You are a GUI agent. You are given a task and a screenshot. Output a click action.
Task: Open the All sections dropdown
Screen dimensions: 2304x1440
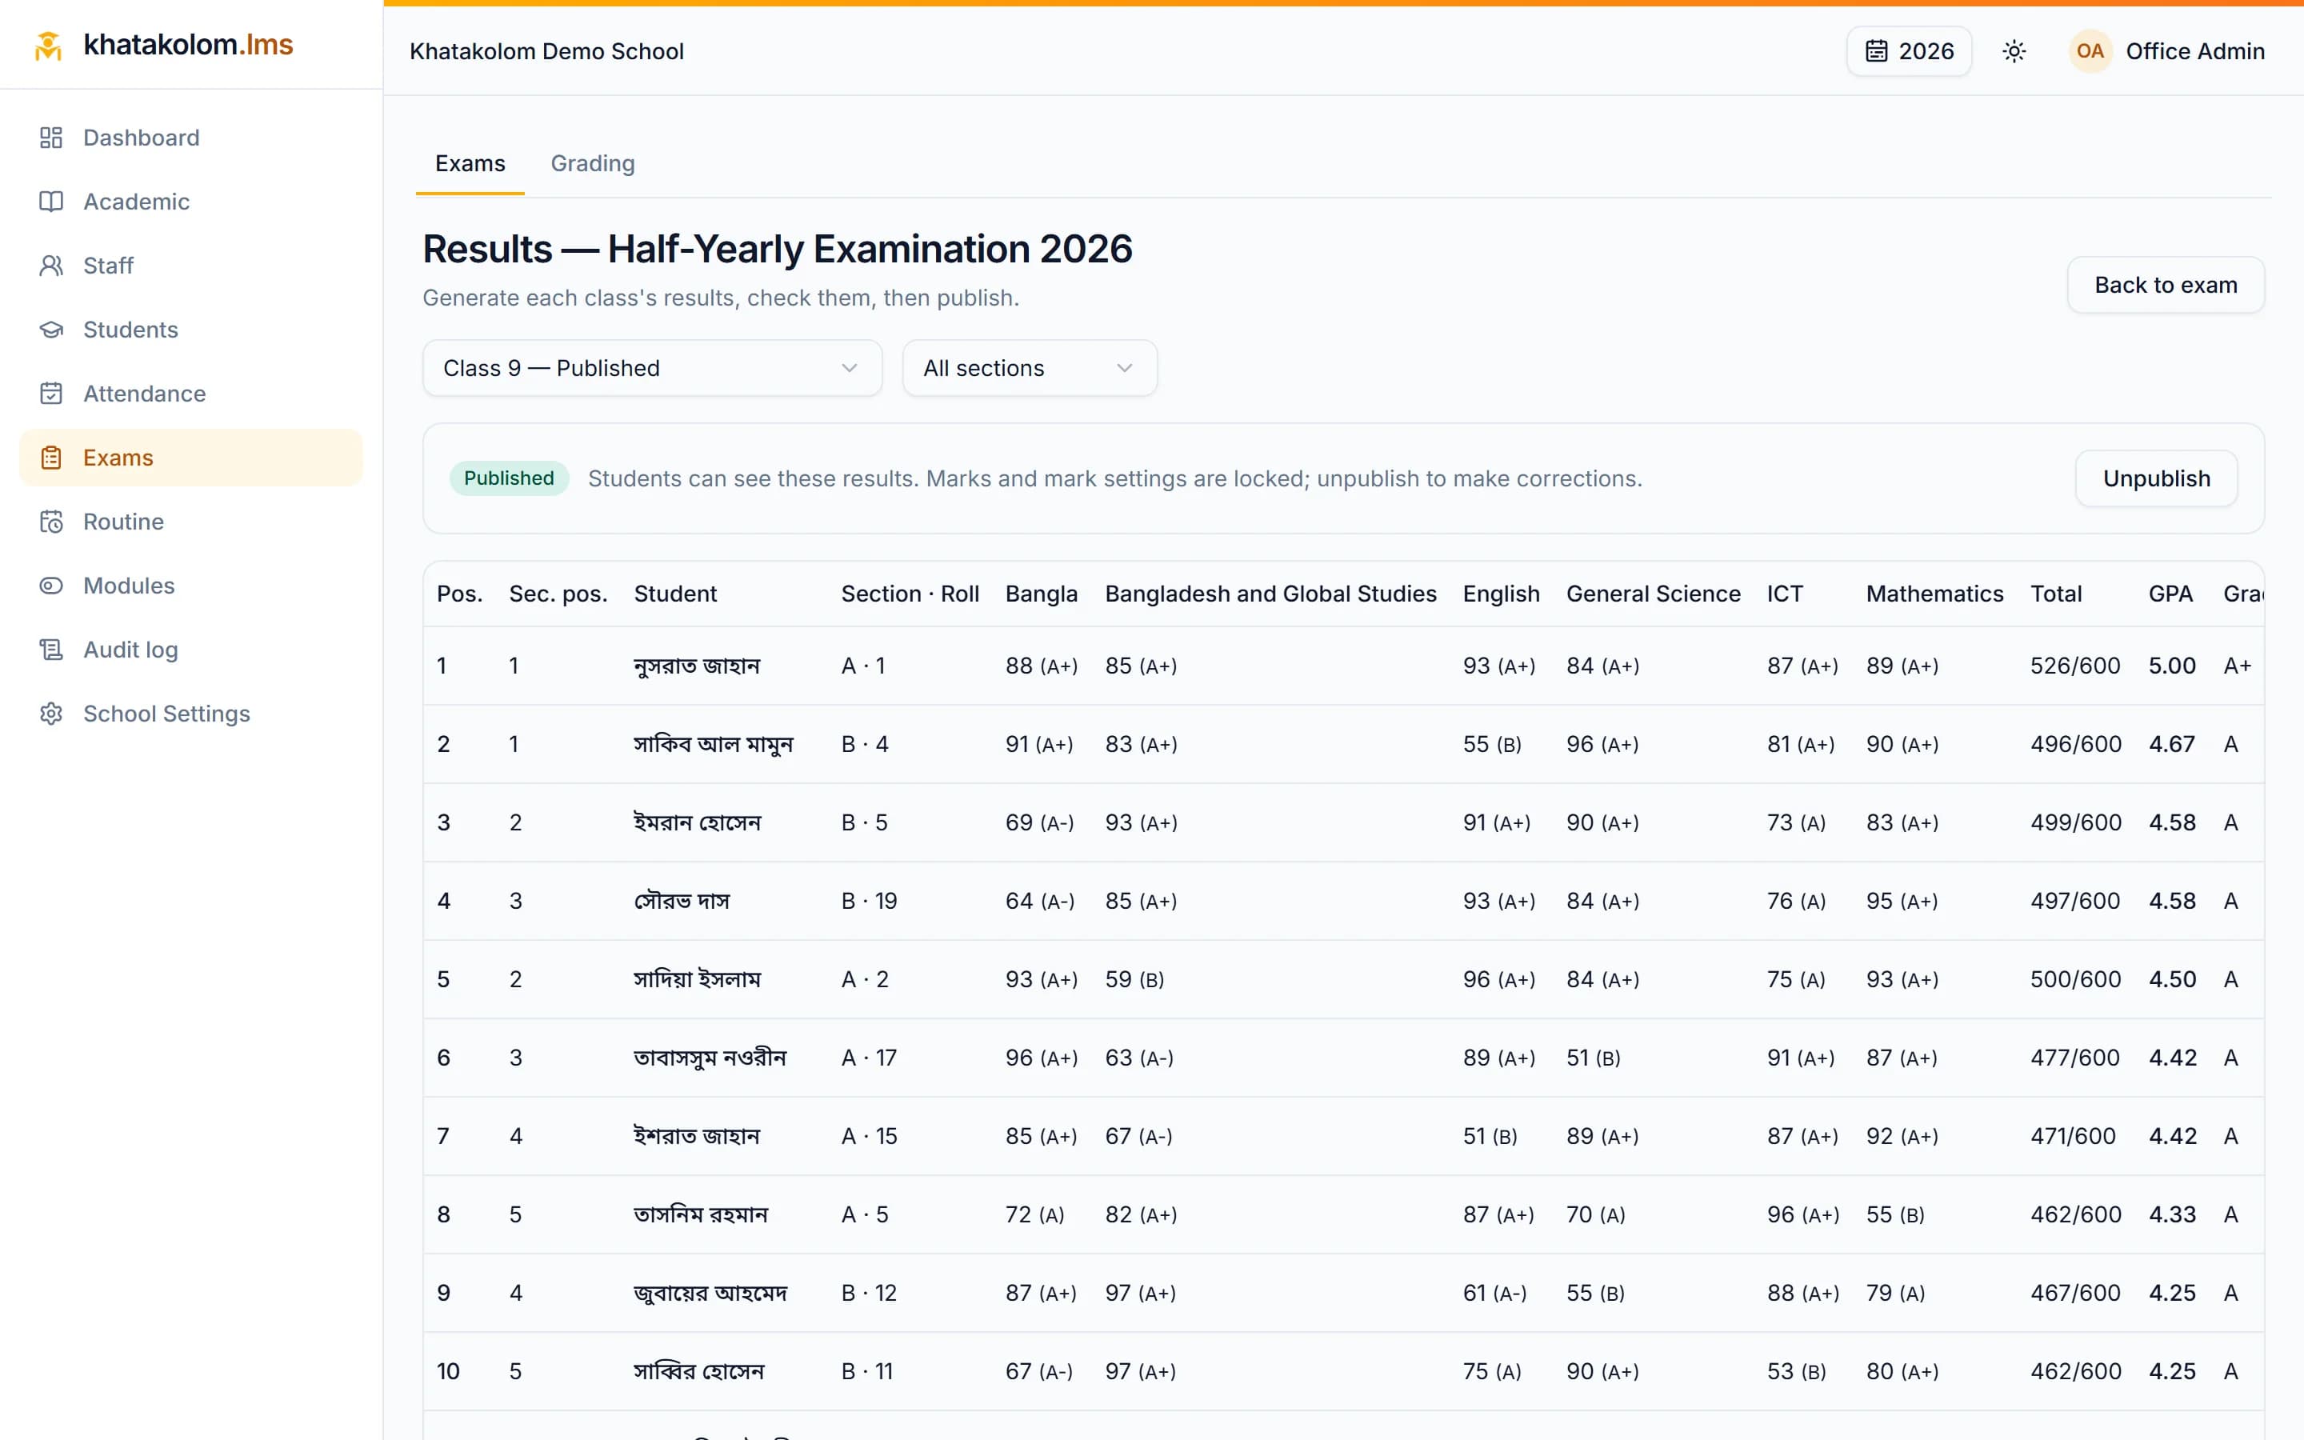click(1029, 368)
